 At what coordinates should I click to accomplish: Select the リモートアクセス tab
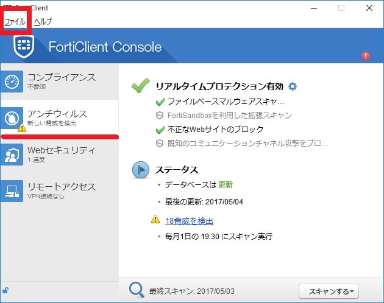click(60, 191)
